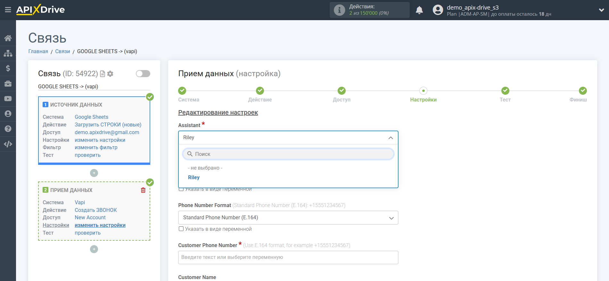Click source 'изменить настройки' link
The width and height of the screenshot is (609, 281).
[100, 140]
